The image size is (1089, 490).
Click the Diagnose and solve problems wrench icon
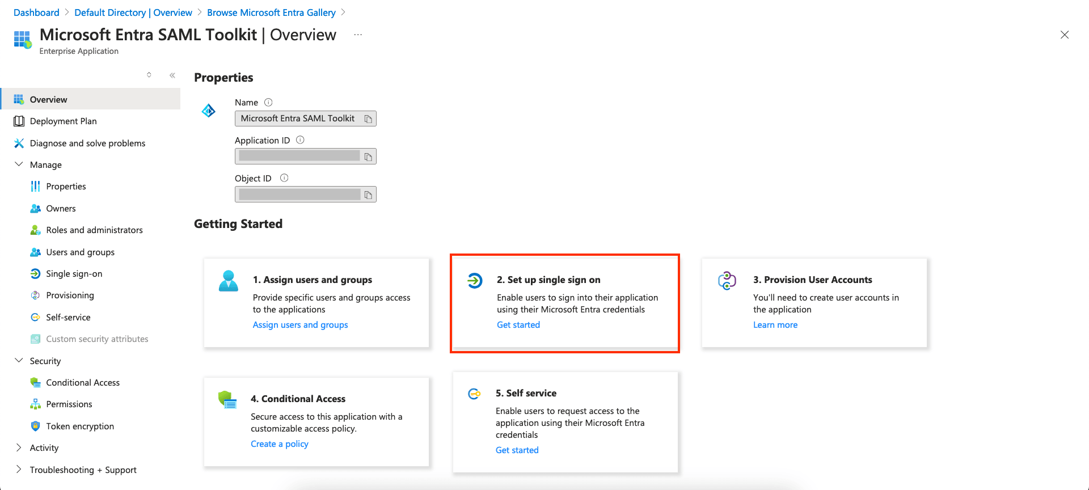[19, 143]
